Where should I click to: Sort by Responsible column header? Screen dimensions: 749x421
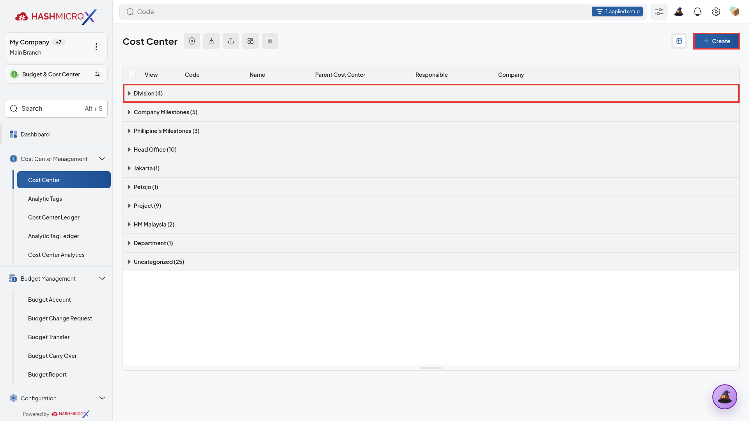(x=431, y=75)
